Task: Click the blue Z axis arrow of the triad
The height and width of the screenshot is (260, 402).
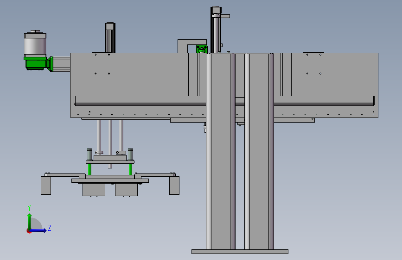Action: pos(38,230)
